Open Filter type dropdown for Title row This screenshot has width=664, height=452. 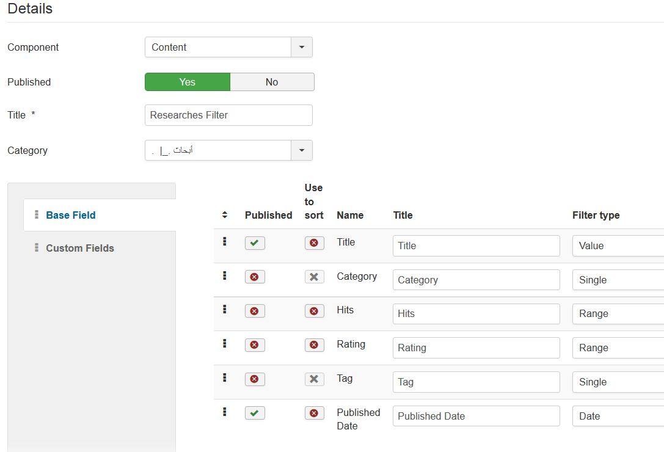617,246
